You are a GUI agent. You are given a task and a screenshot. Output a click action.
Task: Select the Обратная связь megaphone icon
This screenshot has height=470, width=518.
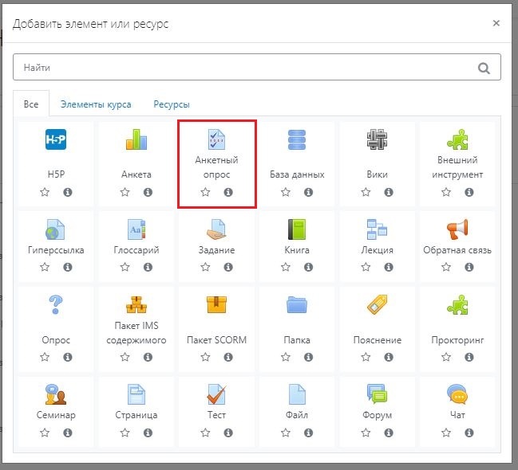point(457,229)
